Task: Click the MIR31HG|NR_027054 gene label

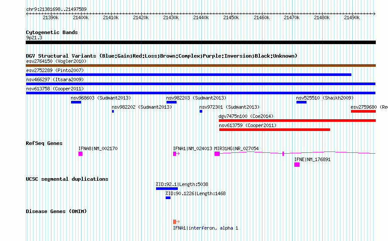Action: click(236, 148)
